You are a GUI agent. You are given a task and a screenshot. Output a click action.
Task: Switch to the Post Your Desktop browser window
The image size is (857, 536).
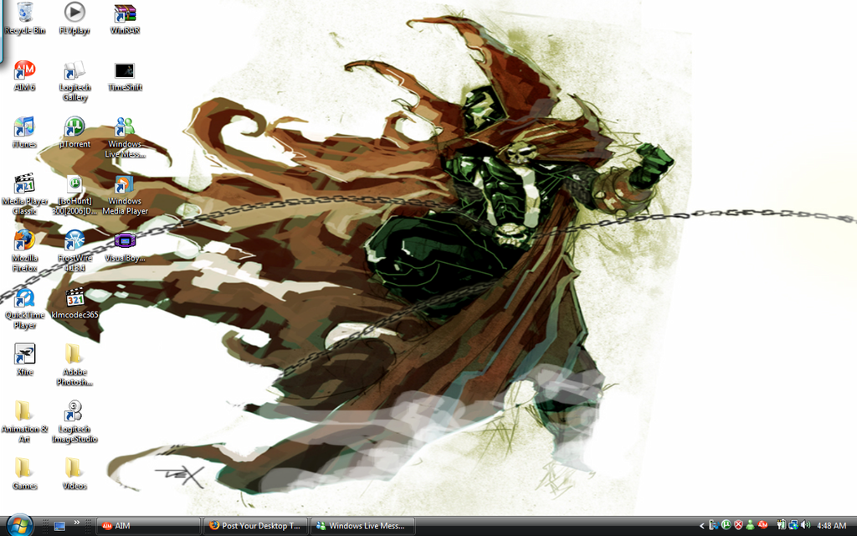[x=255, y=526]
